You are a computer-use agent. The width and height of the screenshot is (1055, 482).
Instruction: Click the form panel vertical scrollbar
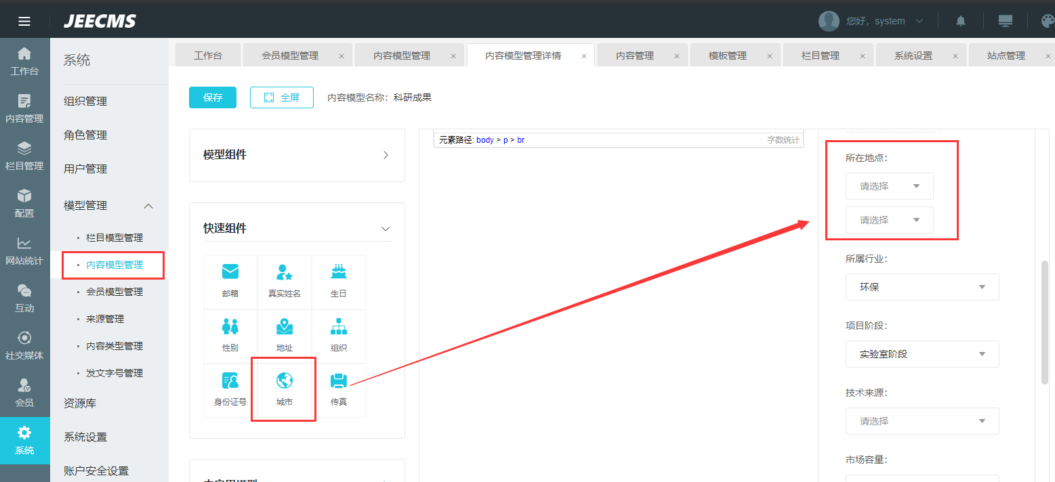tap(1044, 322)
